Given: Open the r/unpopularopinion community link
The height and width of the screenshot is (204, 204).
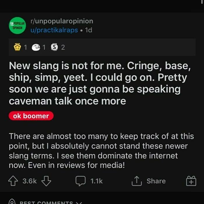Looking at the screenshot, I should 62,21.
